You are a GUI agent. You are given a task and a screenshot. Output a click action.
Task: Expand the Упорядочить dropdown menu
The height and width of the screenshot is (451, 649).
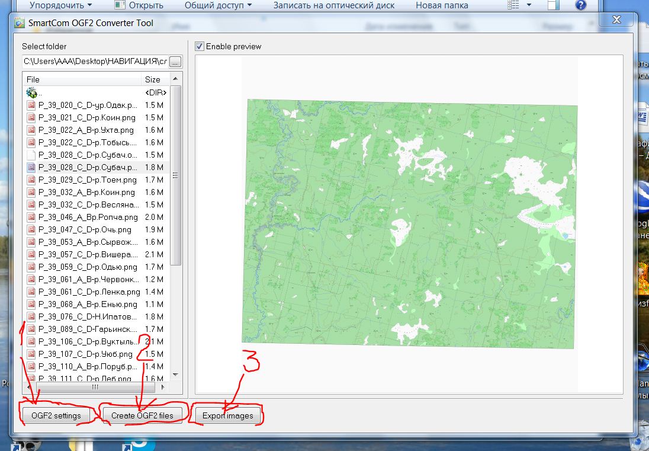[x=61, y=5]
